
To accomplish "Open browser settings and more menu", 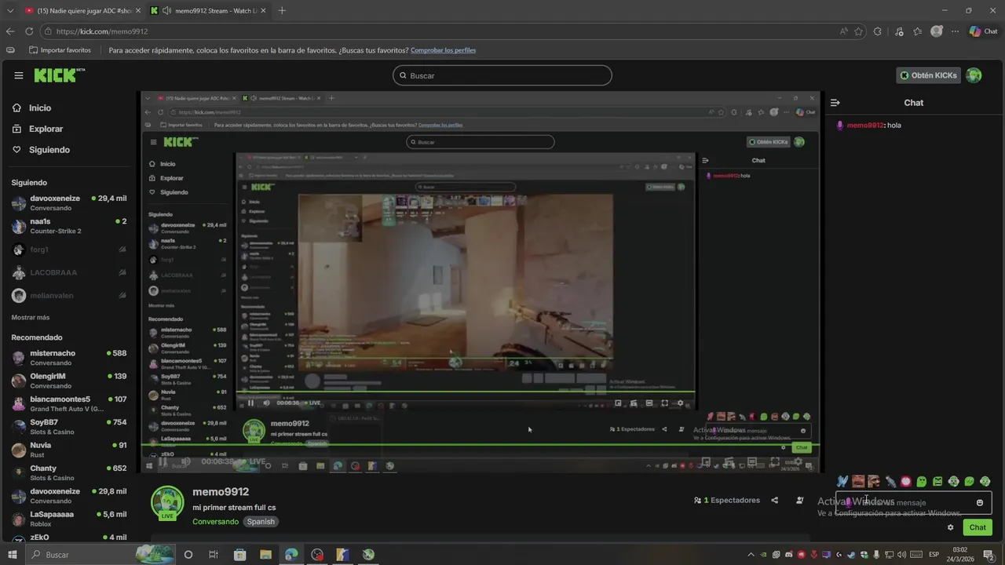I will pyautogui.click(x=955, y=31).
